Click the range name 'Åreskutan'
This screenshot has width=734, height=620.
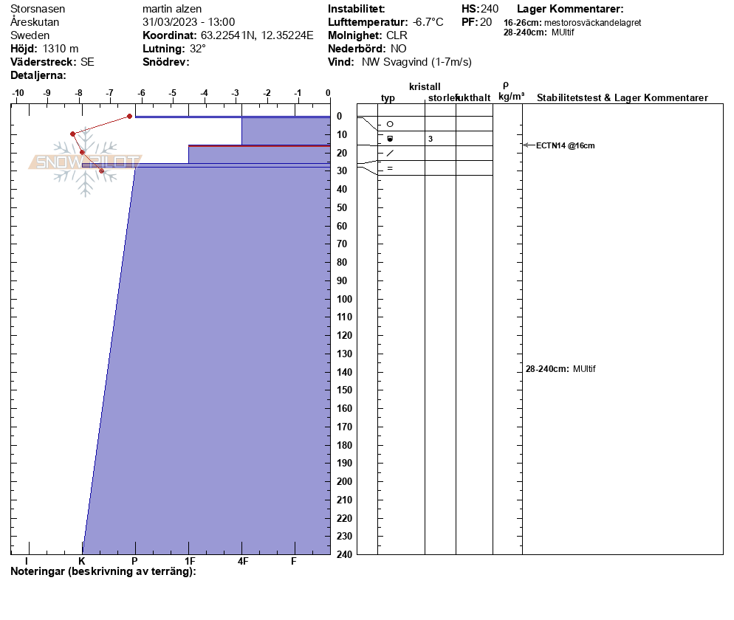point(35,22)
